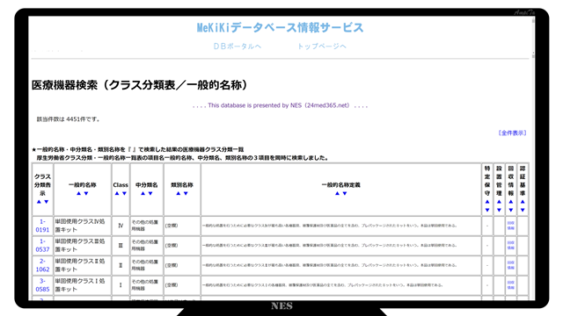The image size is (563, 316).
Task: Click the descending arrow under 一般的名称 header
Action: (86, 193)
